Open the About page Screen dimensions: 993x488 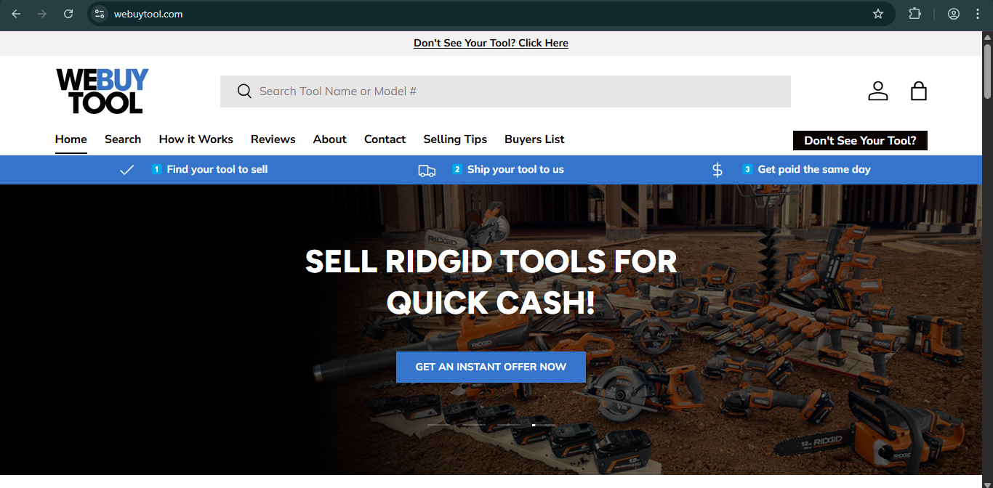(330, 139)
